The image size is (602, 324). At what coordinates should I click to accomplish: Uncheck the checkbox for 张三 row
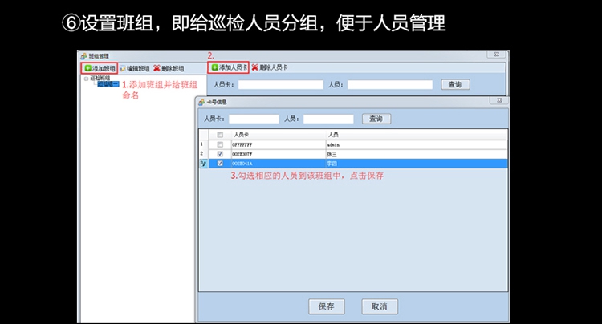(220, 154)
